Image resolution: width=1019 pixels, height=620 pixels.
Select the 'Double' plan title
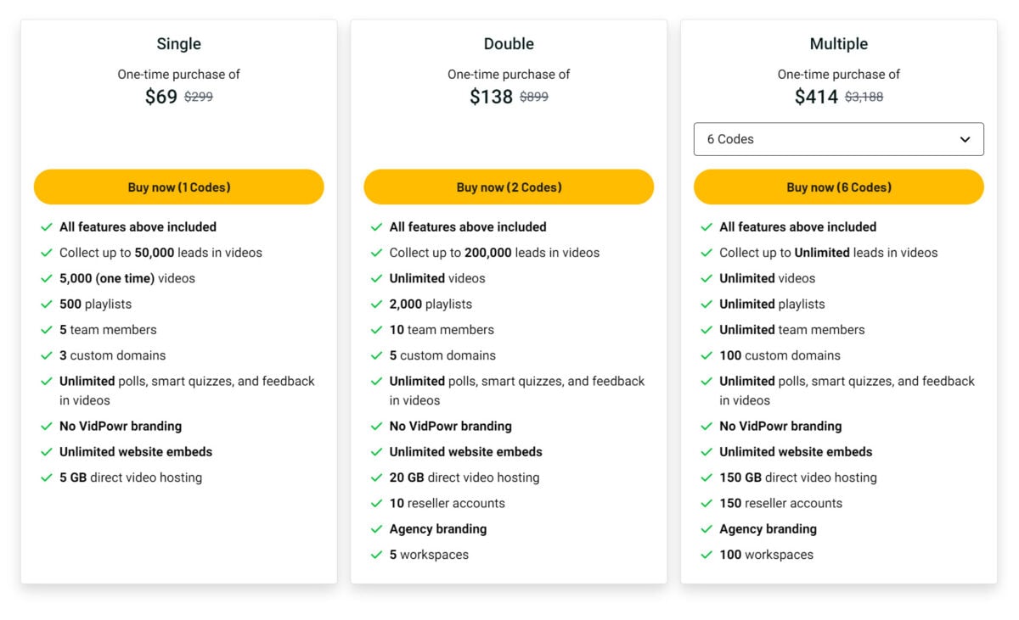pos(509,43)
